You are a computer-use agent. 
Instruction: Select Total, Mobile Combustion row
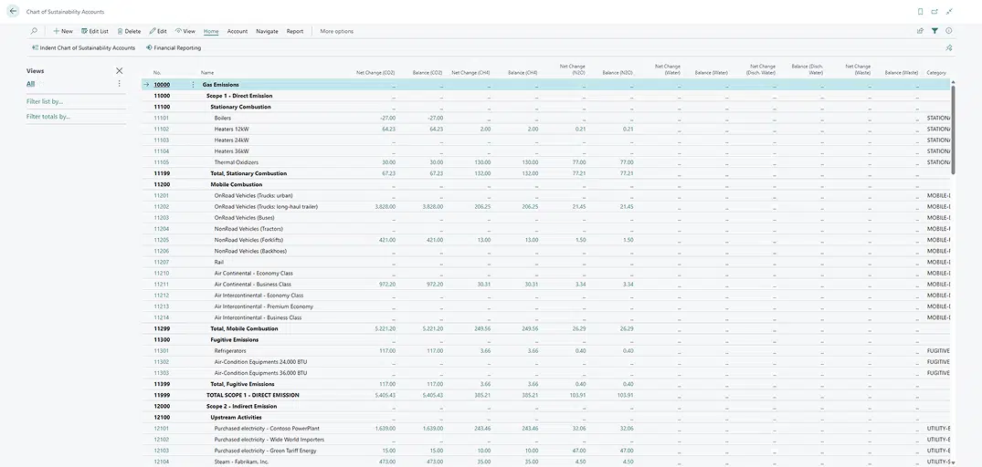(244, 329)
